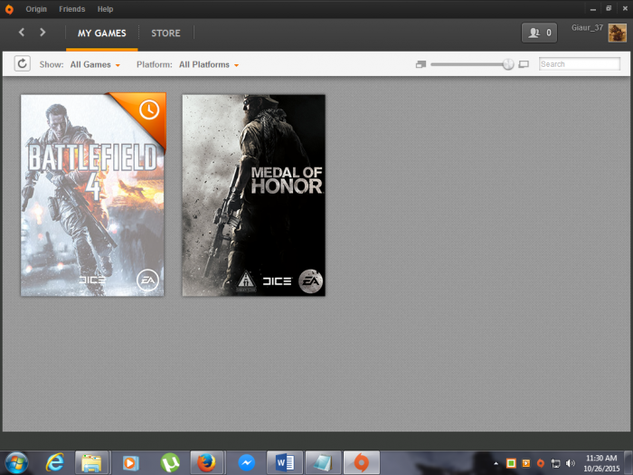The image size is (633, 475).
Task: Click the large tile size icon
Action: (524, 64)
